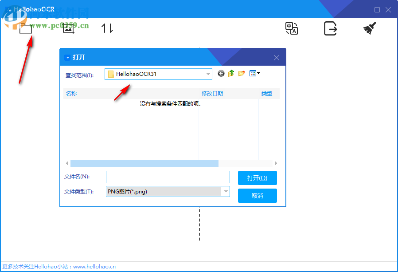The width and height of the screenshot is (398, 272).
Task: Click inside the 文件名 input field
Action: (168, 177)
